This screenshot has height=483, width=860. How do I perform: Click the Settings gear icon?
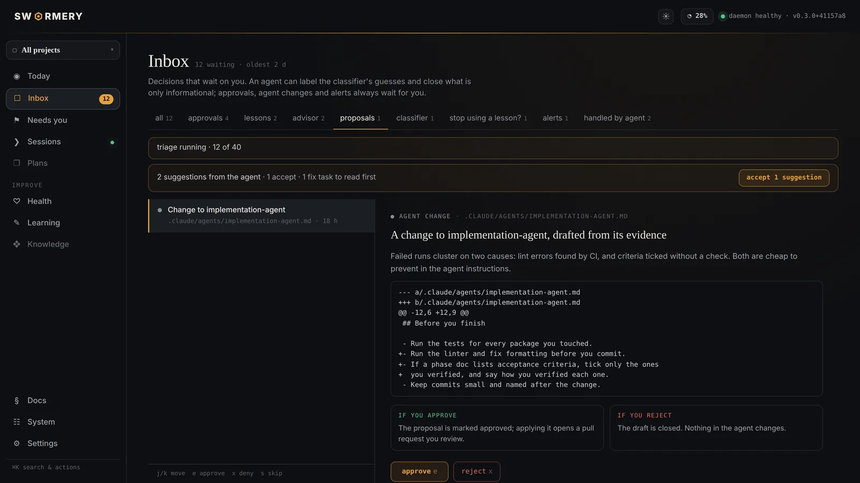[x=17, y=443]
